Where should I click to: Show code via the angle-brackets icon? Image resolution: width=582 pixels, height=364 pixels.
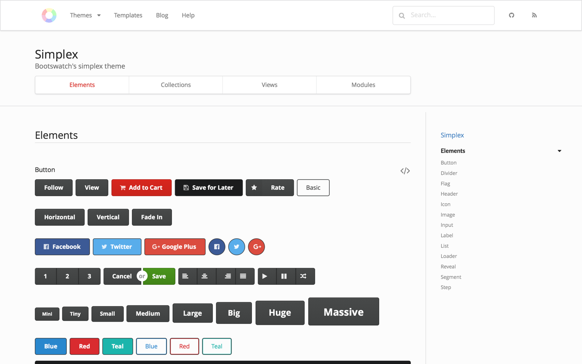point(405,171)
